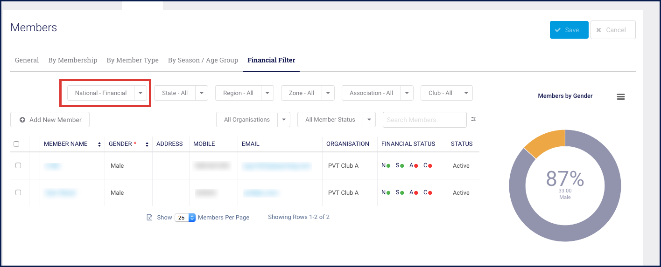
Task: Check the second member row checkbox
Action: click(18, 192)
